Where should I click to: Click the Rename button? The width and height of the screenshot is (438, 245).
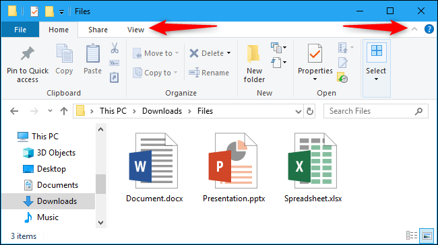(x=209, y=73)
